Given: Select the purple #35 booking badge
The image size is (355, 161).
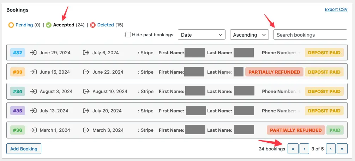Looking at the screenshot, I should click(x=18, y=111).
